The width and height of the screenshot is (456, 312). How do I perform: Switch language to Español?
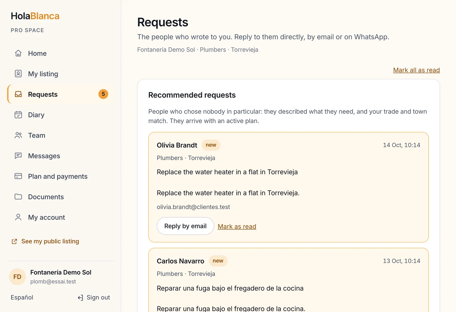(22, 297)
